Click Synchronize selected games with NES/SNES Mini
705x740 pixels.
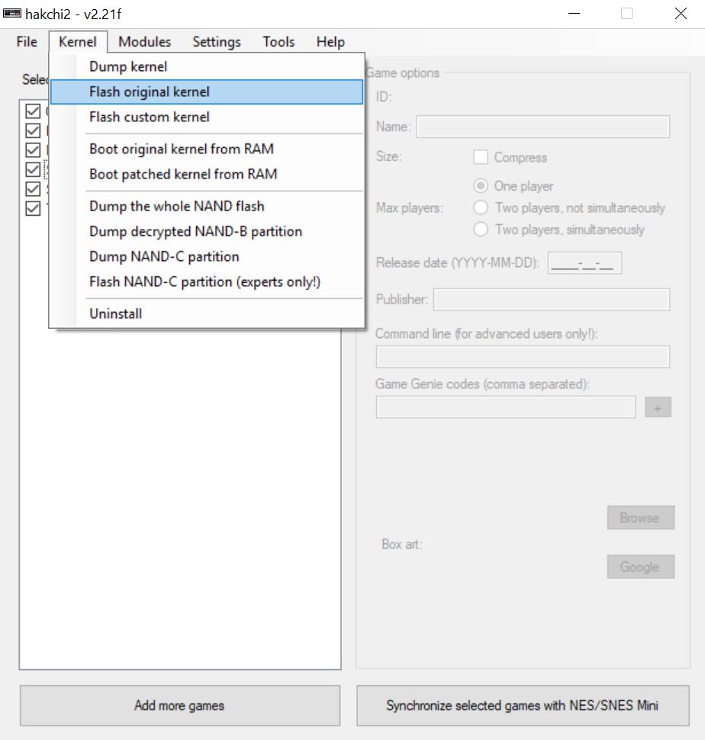pyautogui.click(x=523, y=706)
